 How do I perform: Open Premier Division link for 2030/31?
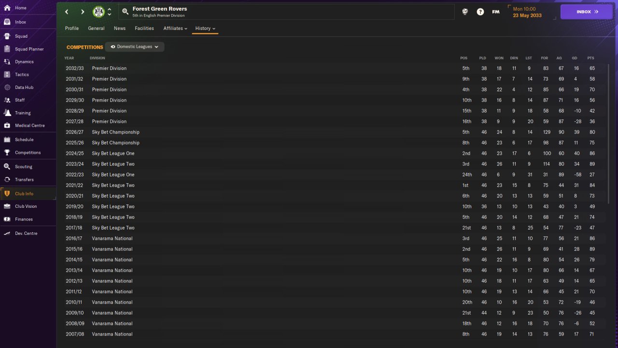(109, 90)
